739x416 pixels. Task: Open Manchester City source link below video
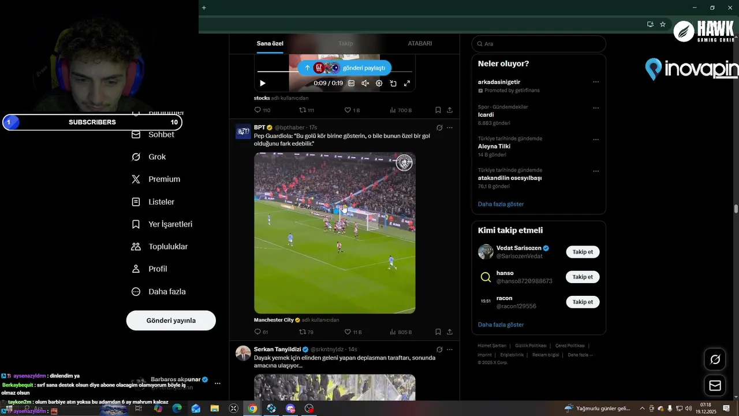pyautogui.click(x=274, y=320)
